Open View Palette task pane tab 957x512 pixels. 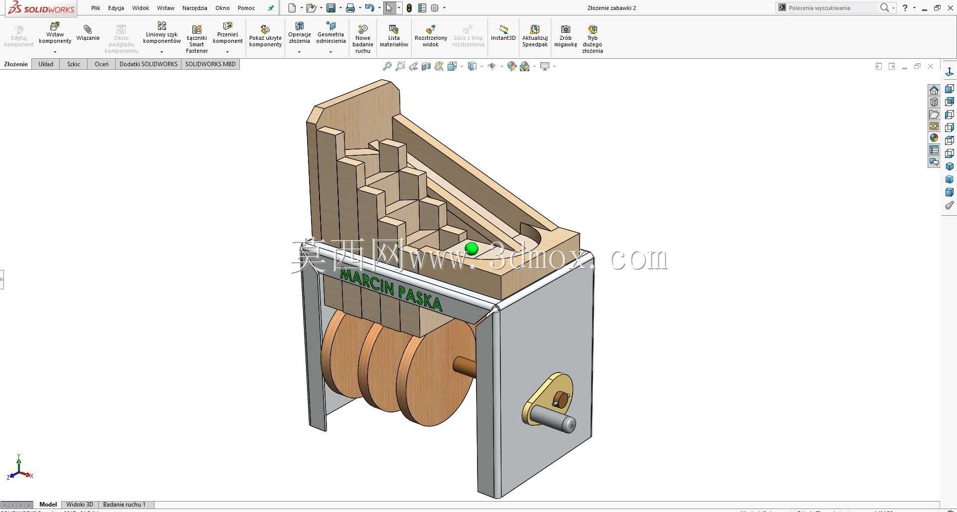pos(934,126)
